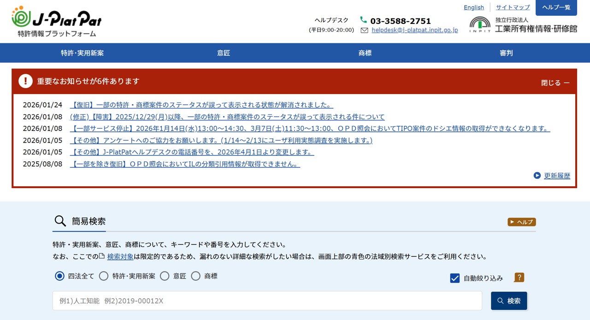This screenshot has height=320, width=590.
Task: Select the 四法全て radio button
Action: [x=59, y=276]
